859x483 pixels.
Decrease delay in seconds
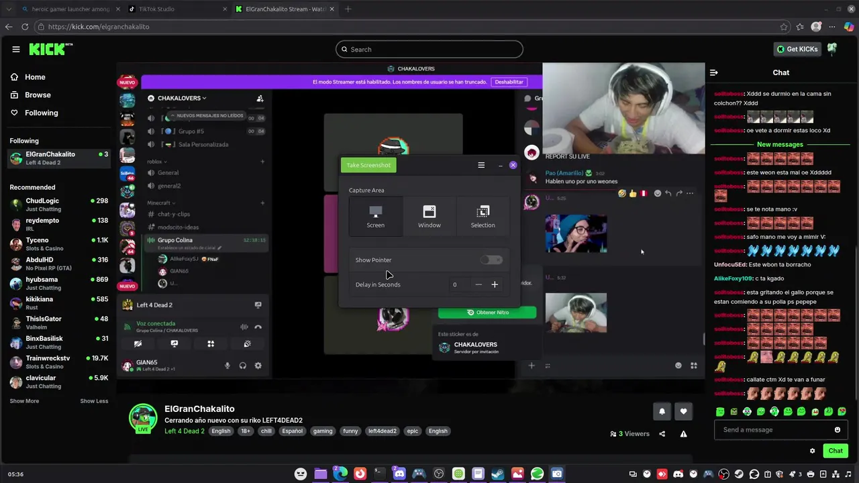(478, 284)
